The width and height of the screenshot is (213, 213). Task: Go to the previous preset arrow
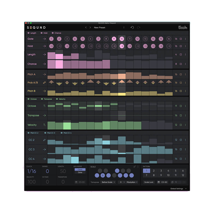pos(86,27)
